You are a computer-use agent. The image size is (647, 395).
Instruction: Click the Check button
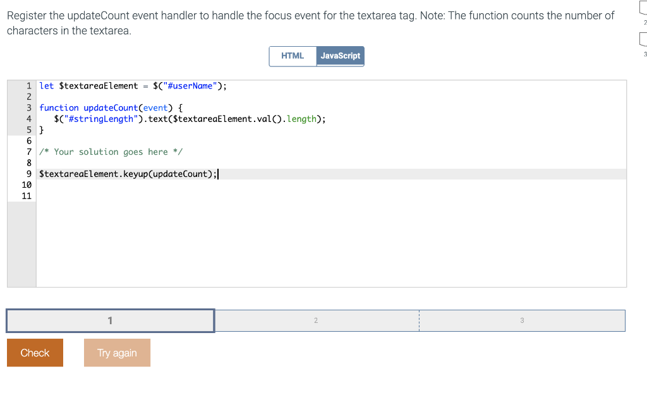pyautogui.click(x=35, y=352)
